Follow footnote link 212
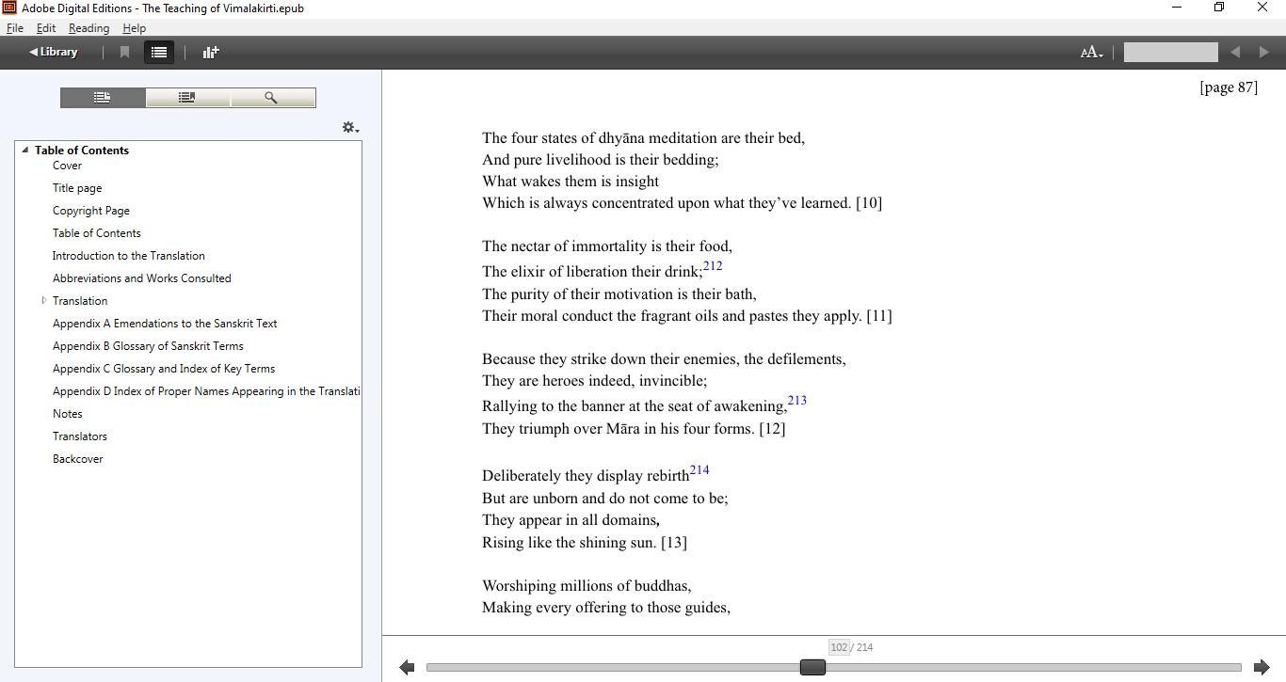 point(713,266)
